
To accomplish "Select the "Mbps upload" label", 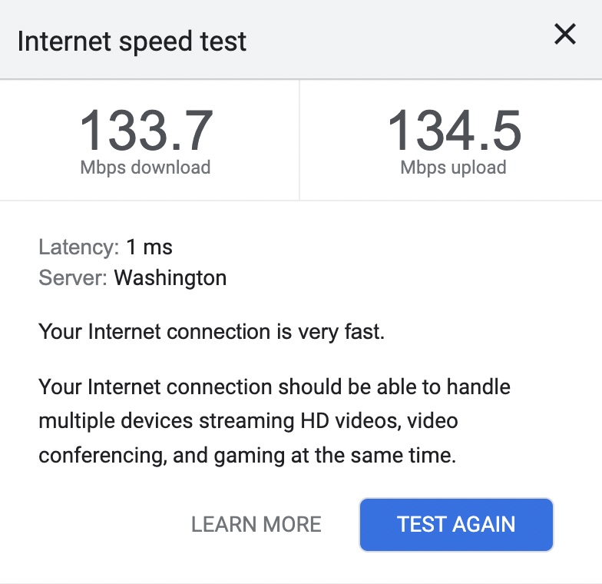I will pos(453,168).
